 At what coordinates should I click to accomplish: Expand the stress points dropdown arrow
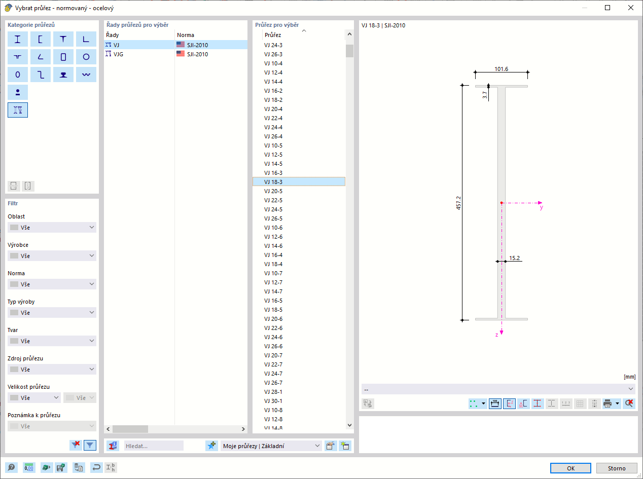pyautogui.click(x=484, y=404)
